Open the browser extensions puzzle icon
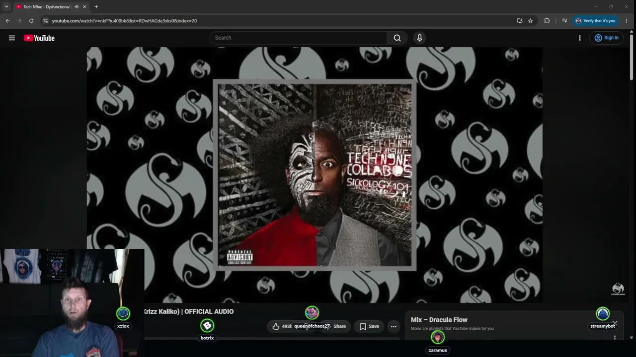636x357 pixels. tap(547, 21)
